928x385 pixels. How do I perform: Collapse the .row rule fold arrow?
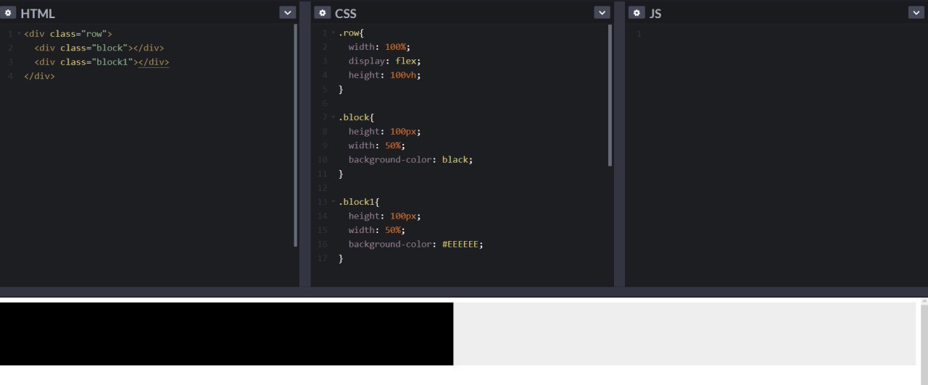tap(333, 34)
